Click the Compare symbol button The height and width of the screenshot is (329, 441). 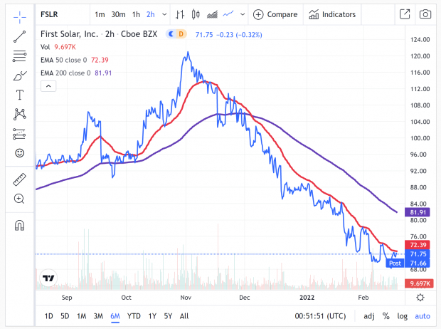click(275, 14)
